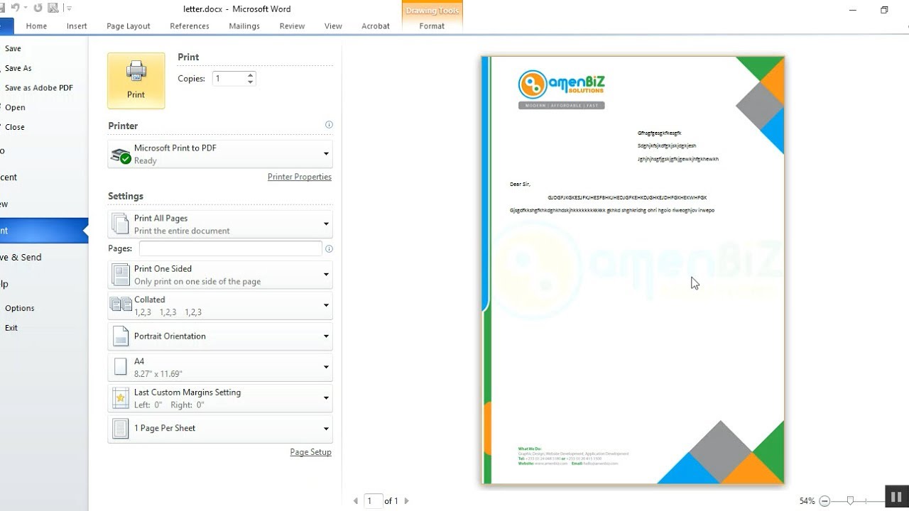Screen dimensions: 909x511
Task: Click the Print All Pages icon
Action: pos(119,223)
